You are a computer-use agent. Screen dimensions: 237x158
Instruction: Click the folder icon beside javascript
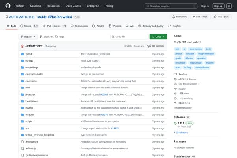click(23, 94)
